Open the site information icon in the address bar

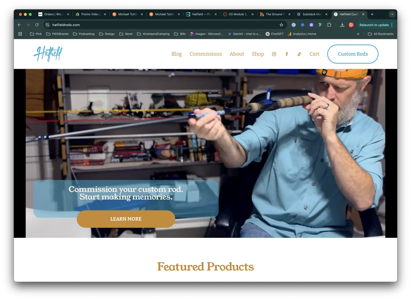pyautogui.click(x=47, y=25)
